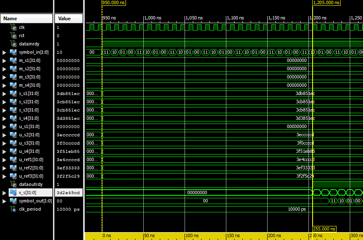363x240 pixels.
Task: Click the Value column header
Action: click(69, 19)
